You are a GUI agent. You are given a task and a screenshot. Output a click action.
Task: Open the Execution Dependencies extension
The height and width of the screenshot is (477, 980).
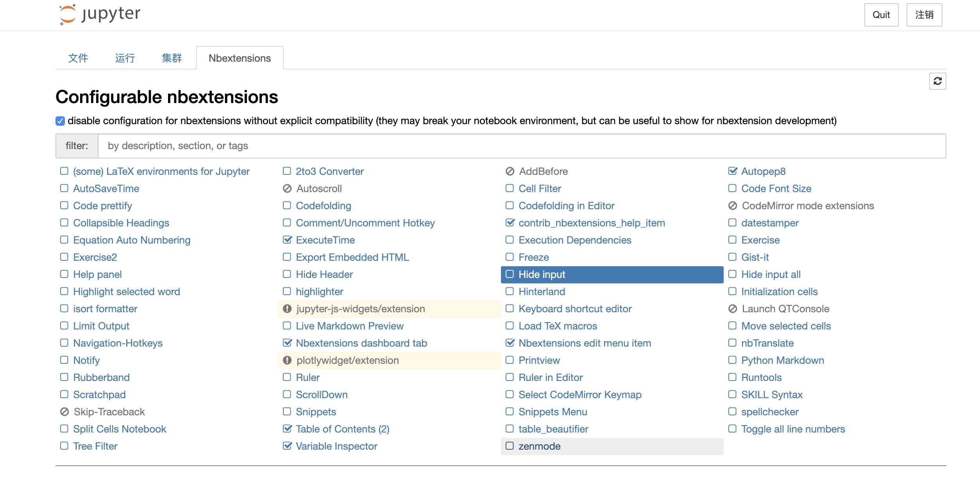coord(575,240)
